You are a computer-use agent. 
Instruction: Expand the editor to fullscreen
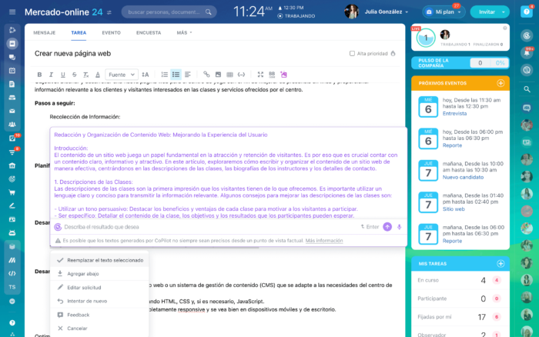[260, 75]
